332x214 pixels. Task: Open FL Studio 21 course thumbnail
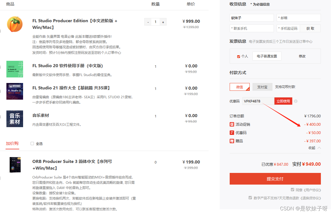click(15, 91)
